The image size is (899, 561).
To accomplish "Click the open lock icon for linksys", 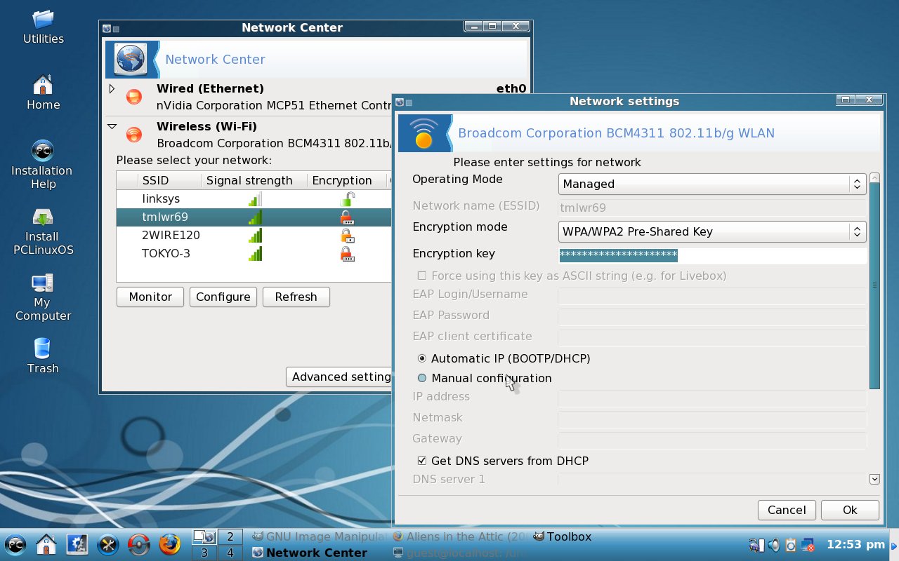I will [x=347, y=199].
